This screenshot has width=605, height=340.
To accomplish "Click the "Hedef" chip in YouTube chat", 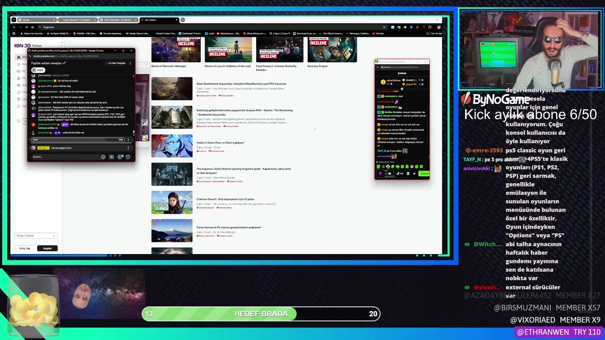I will click(x=38, y=70).
